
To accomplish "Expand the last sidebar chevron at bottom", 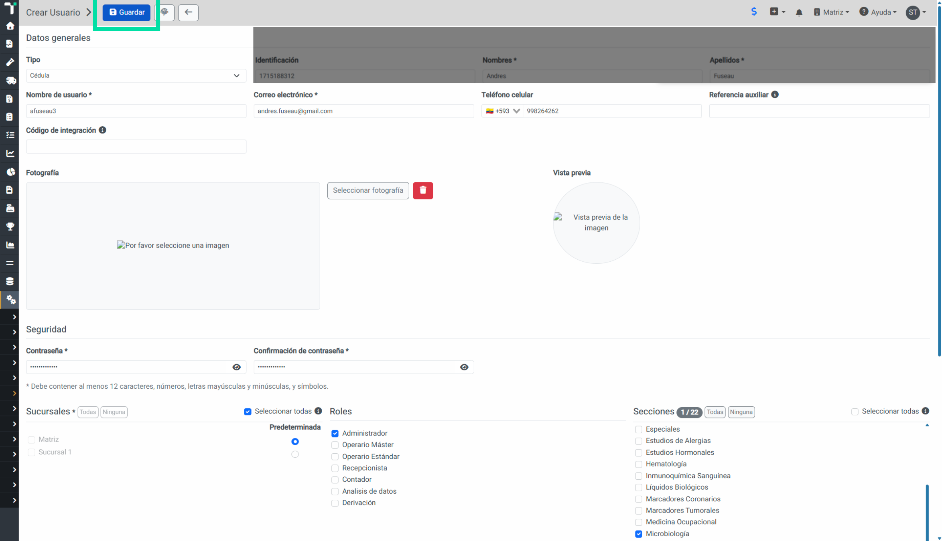I will click(x=14, y=500).
